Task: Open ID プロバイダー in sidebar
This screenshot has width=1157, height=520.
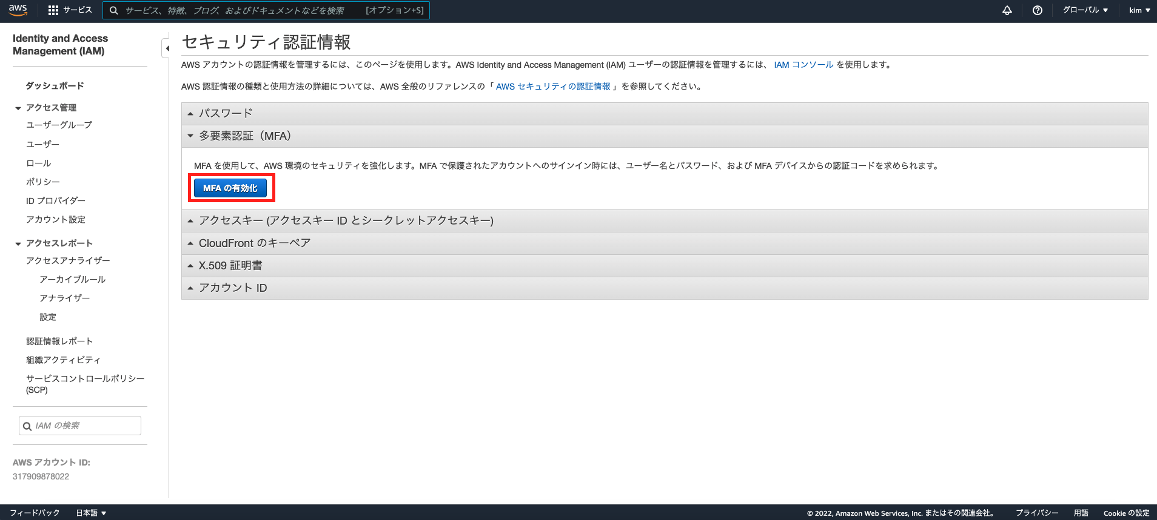Action: coord(55,200)
